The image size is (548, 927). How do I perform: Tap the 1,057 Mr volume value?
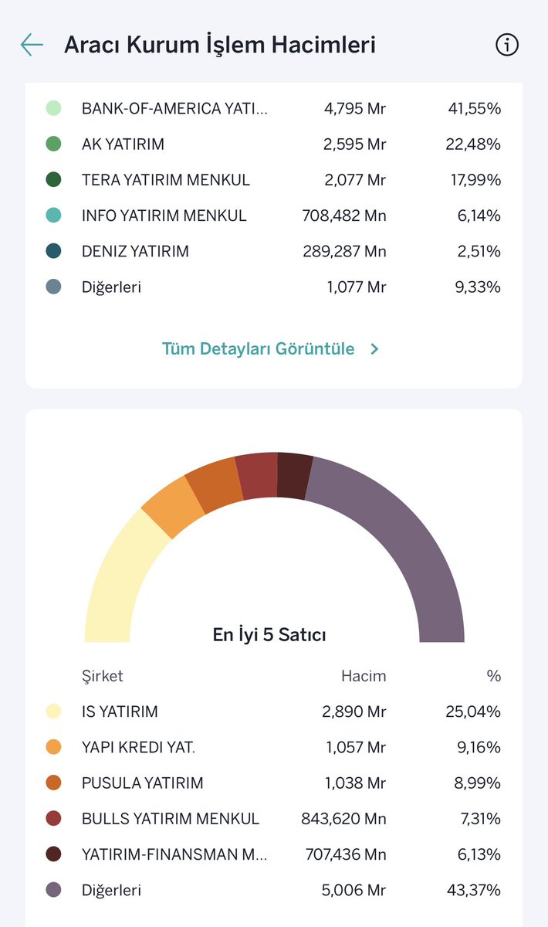click(355, 747)
